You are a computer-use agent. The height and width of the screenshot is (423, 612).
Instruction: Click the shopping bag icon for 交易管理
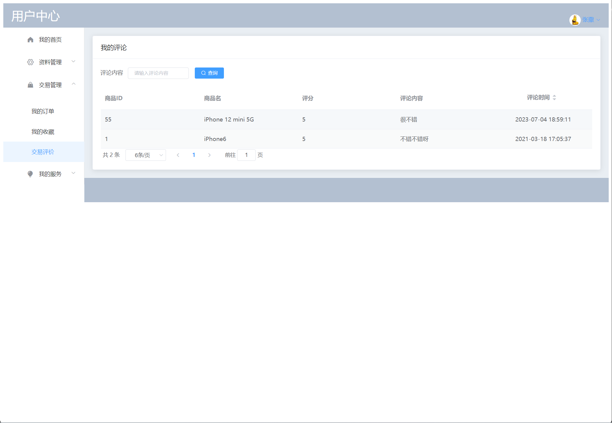[x=30, y=85]
